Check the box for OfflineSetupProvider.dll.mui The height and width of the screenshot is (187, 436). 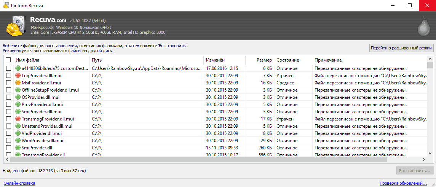pyautogui.click(x=8, y=90)
